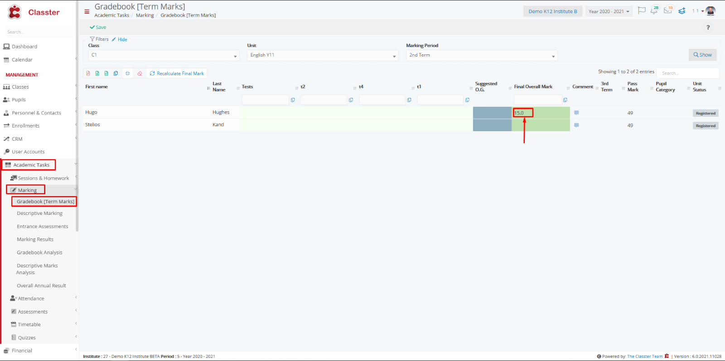Open the help question mark icon

tap(708, 28)
